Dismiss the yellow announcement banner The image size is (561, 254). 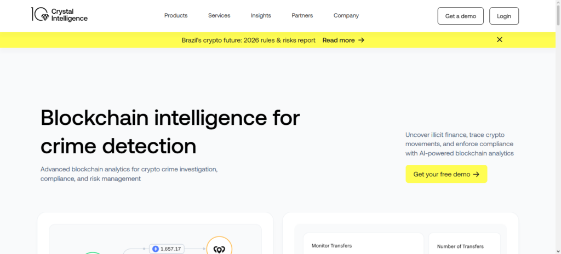500,40
